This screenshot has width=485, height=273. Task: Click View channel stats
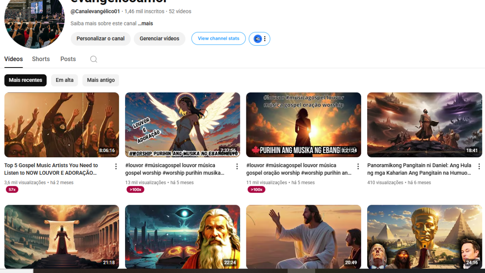pyautogui.click(x=219, y=39)
